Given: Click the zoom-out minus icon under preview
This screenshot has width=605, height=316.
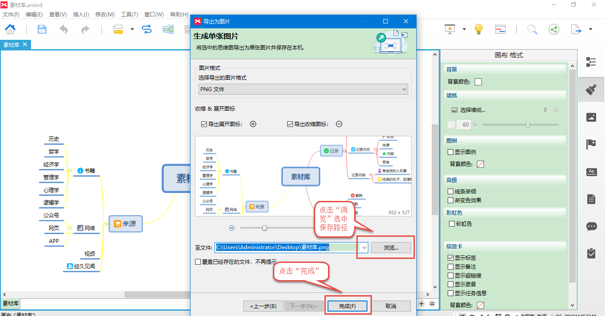Looking at the screenshot, I should (232, 228).
